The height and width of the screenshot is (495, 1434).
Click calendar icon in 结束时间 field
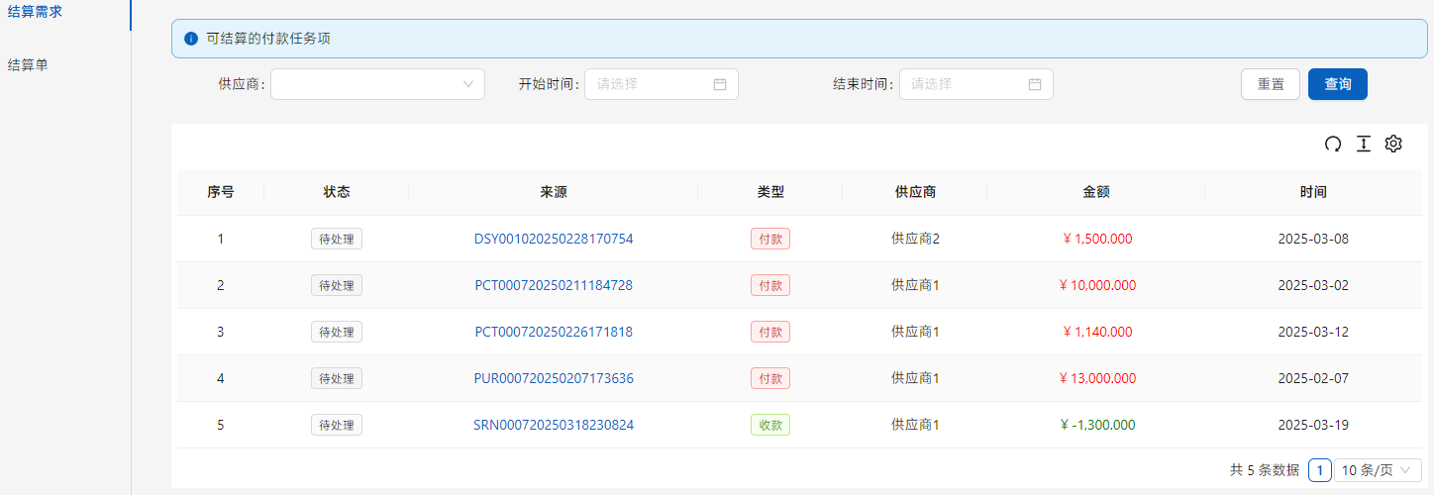[x=1035, y=84]
